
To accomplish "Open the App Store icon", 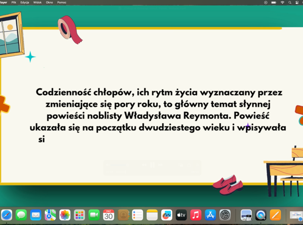I will pyautogui.click(x=210, y=215).
